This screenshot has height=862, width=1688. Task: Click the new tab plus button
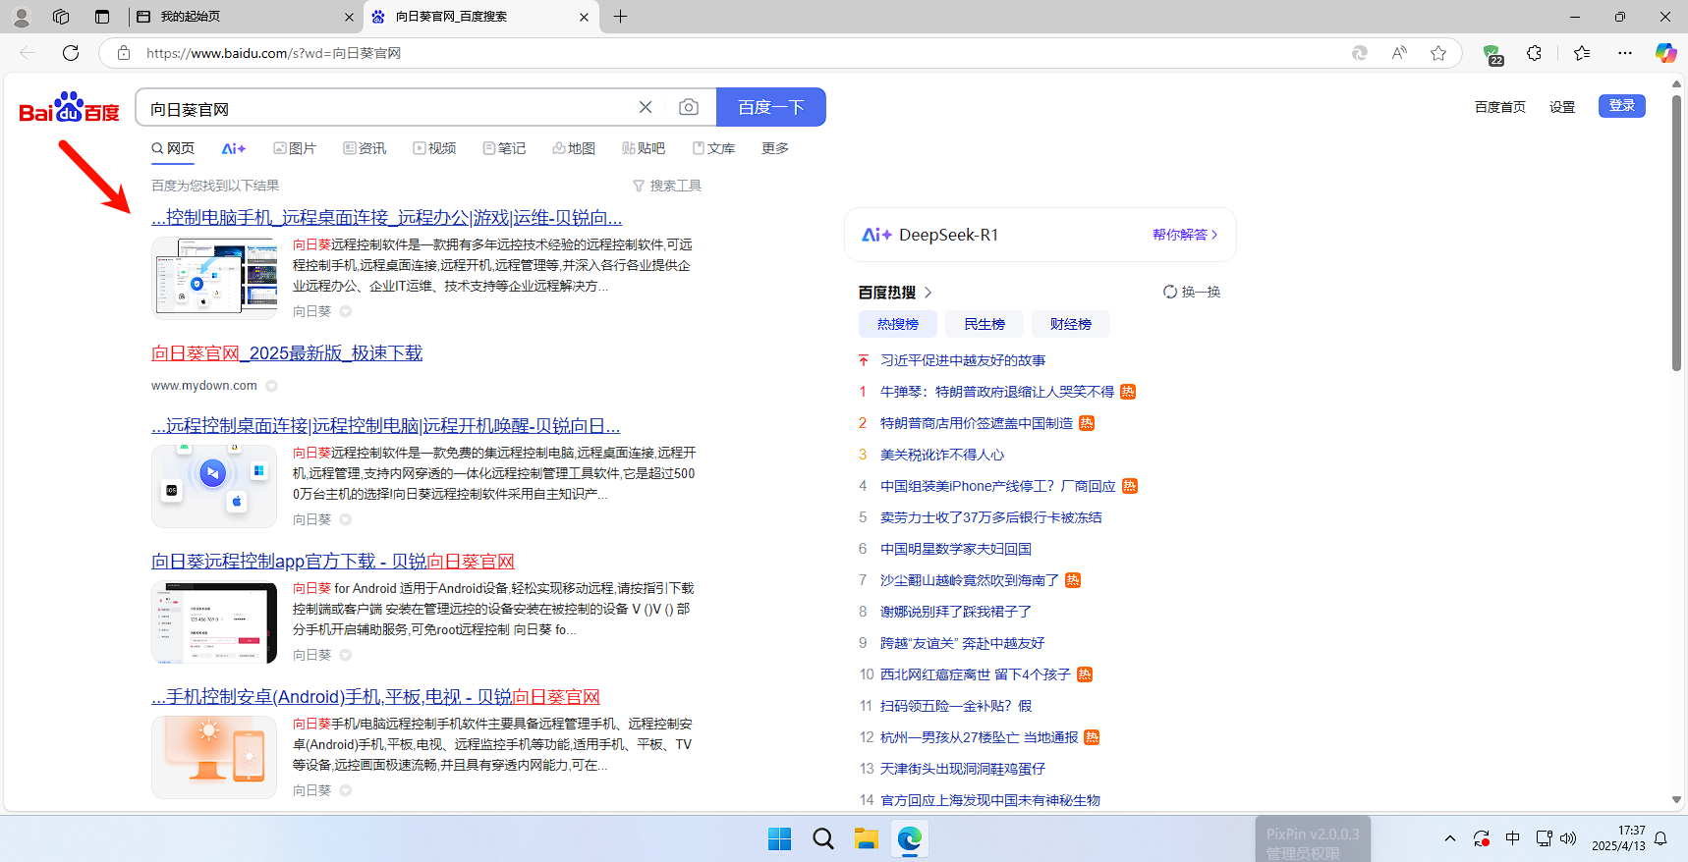(620, 17)
